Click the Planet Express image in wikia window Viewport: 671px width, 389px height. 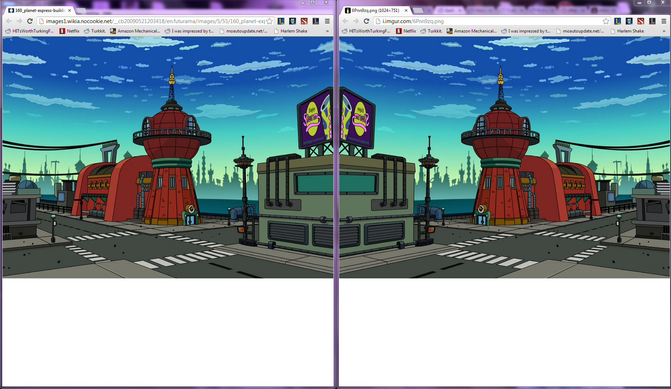tap(168, 157)
